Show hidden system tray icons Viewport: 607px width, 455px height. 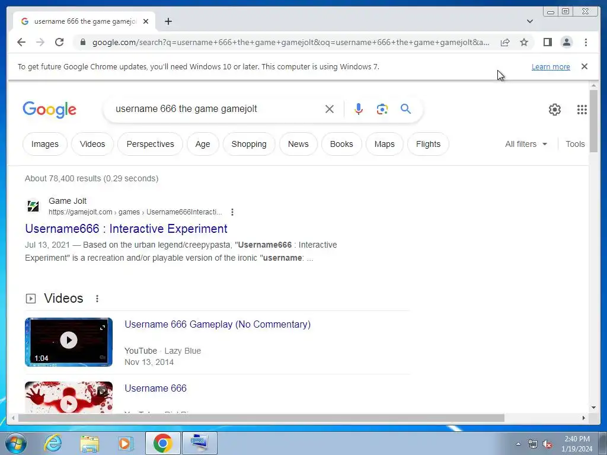[518, 444]
